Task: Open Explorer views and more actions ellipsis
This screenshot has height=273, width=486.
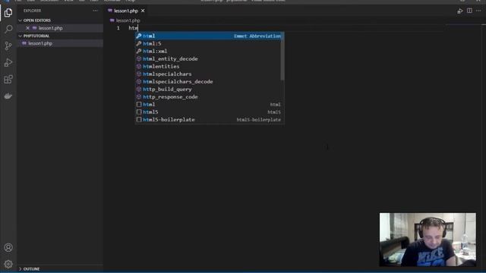Action: (95, 11)
